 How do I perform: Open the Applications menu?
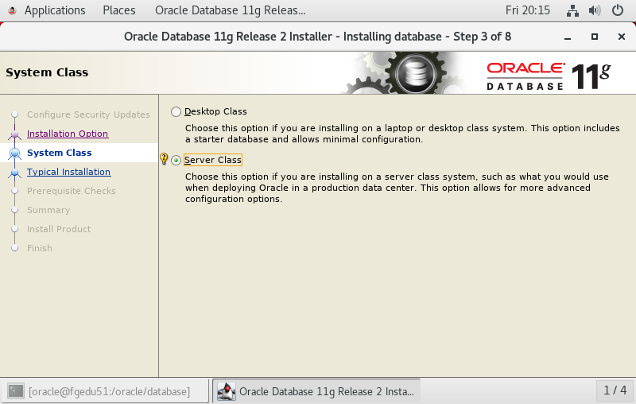[55, 10]
